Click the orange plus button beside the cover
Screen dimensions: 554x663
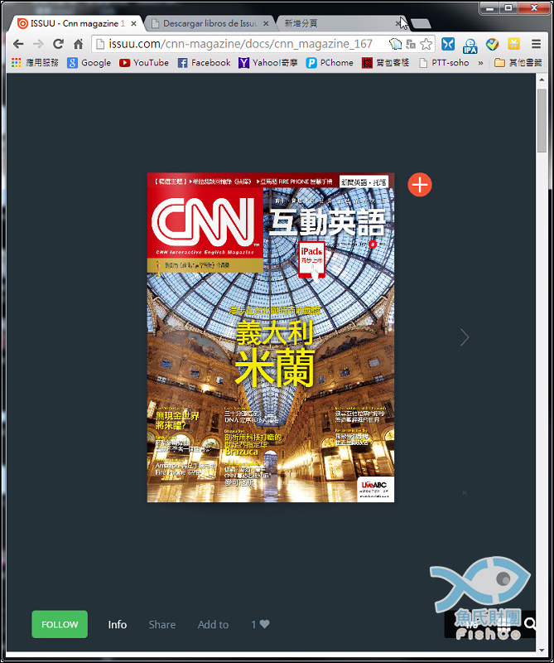coord(420,185)
